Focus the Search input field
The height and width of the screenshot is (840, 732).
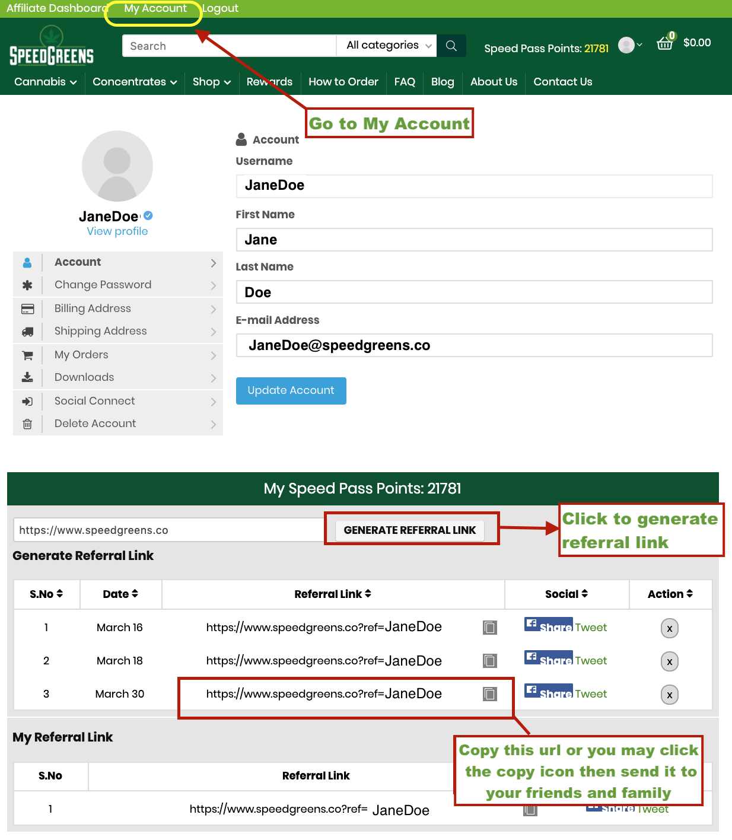click(230, 46)
